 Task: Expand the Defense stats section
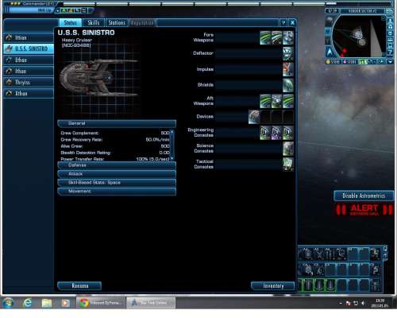click(117, 165)
